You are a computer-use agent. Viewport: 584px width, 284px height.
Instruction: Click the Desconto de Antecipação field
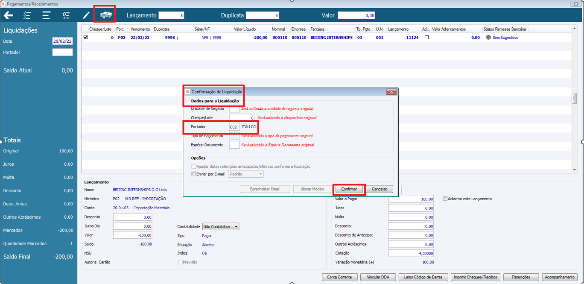pos(411,235)
